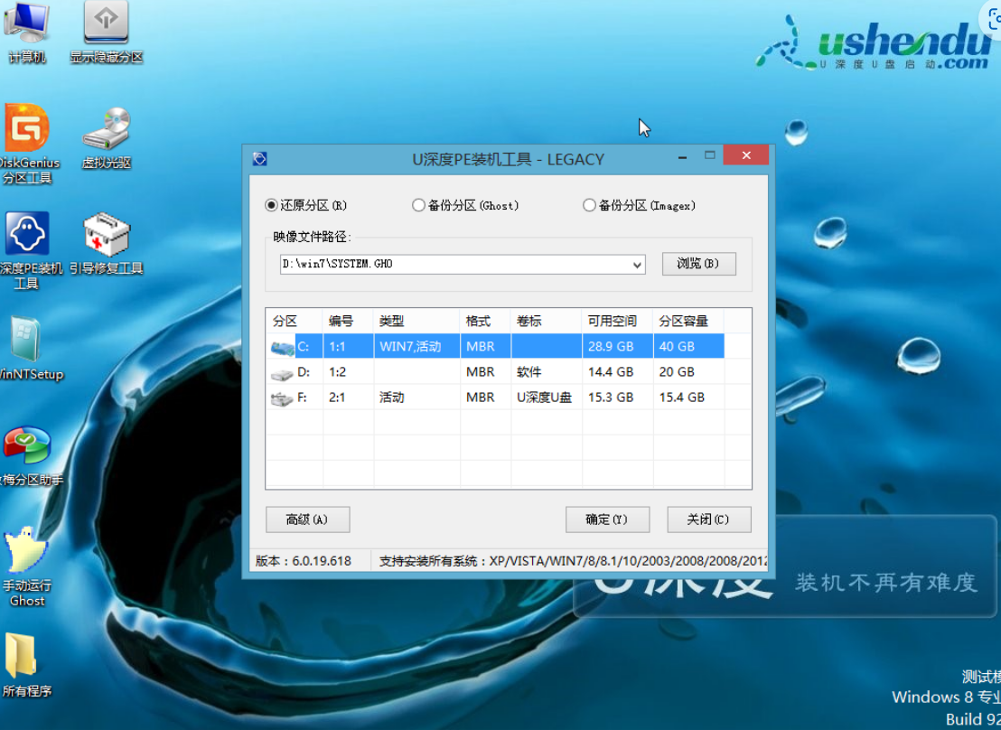This screenshot has height=730, width=1001.
Task: Click the 'U深度U盘' volume label cell
Action: (547, 398)
